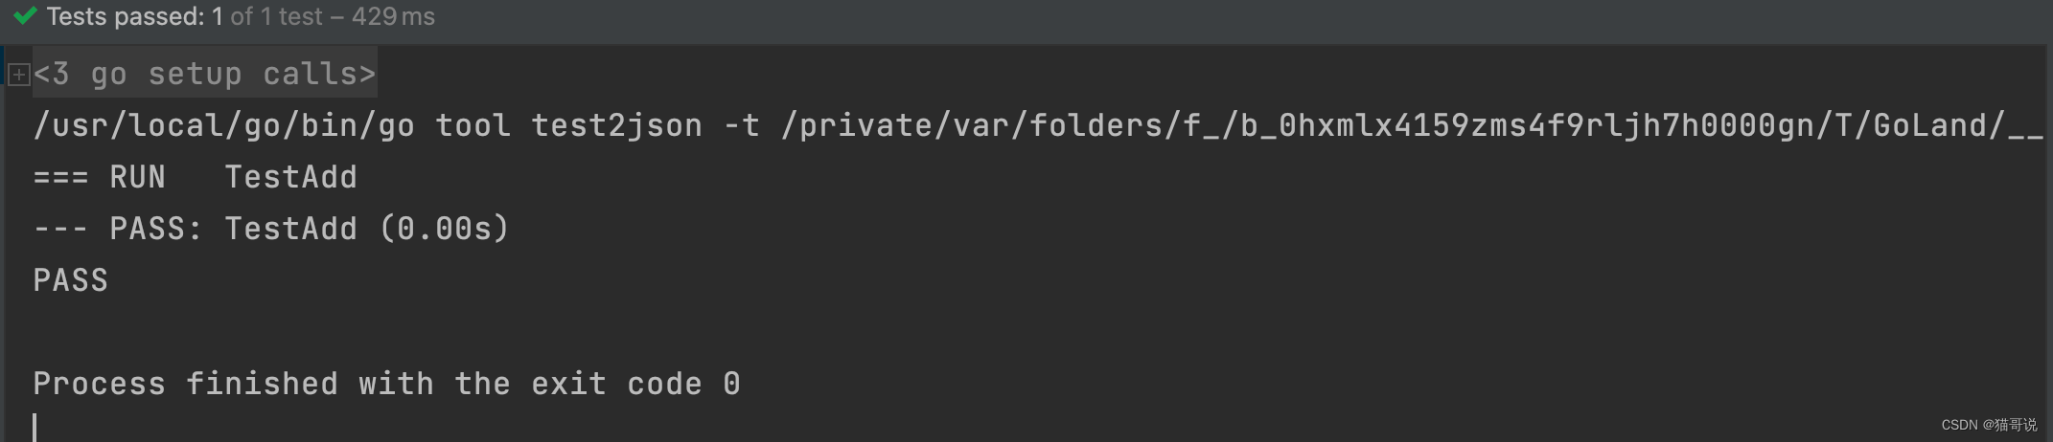Click 'TestAdd' in the RUN line
Viewport: 2053px width, 442px height.
(290, 177)
